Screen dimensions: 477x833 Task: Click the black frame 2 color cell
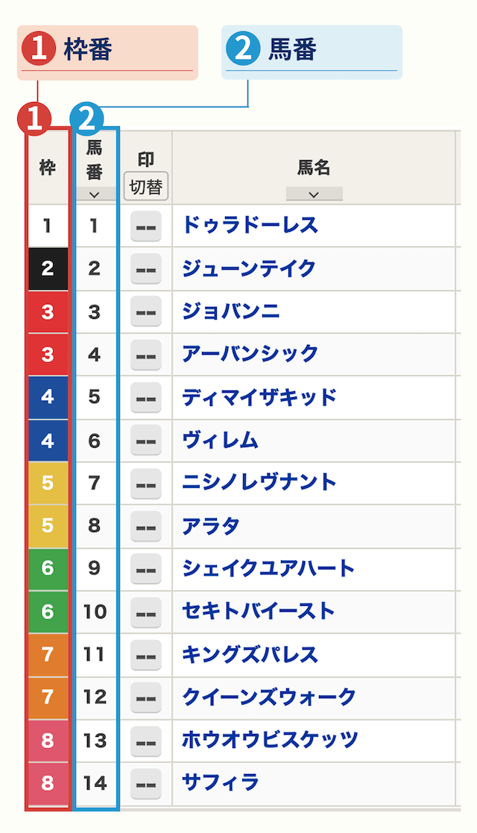point(47,270)
